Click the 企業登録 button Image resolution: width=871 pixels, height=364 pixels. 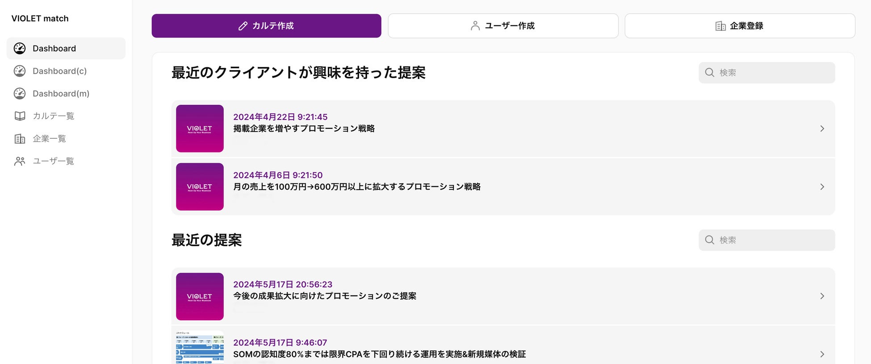[740, 26]
